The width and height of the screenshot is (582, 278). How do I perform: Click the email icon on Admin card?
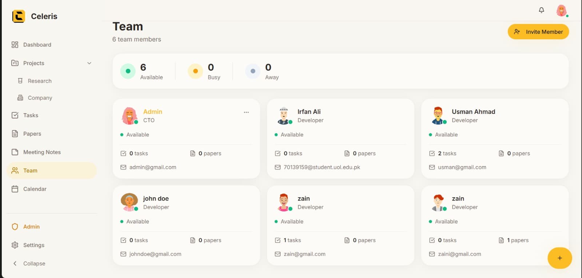point(123,167)
